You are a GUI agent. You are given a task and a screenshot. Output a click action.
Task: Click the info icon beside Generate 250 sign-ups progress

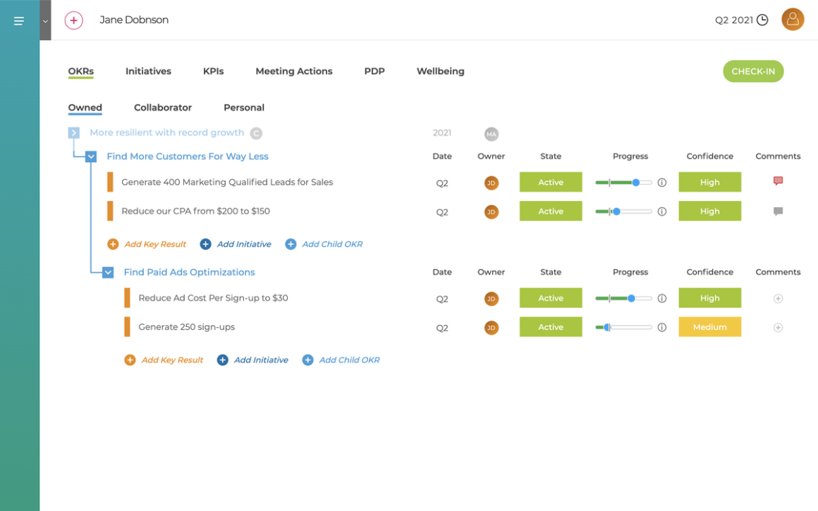(661, 327)
